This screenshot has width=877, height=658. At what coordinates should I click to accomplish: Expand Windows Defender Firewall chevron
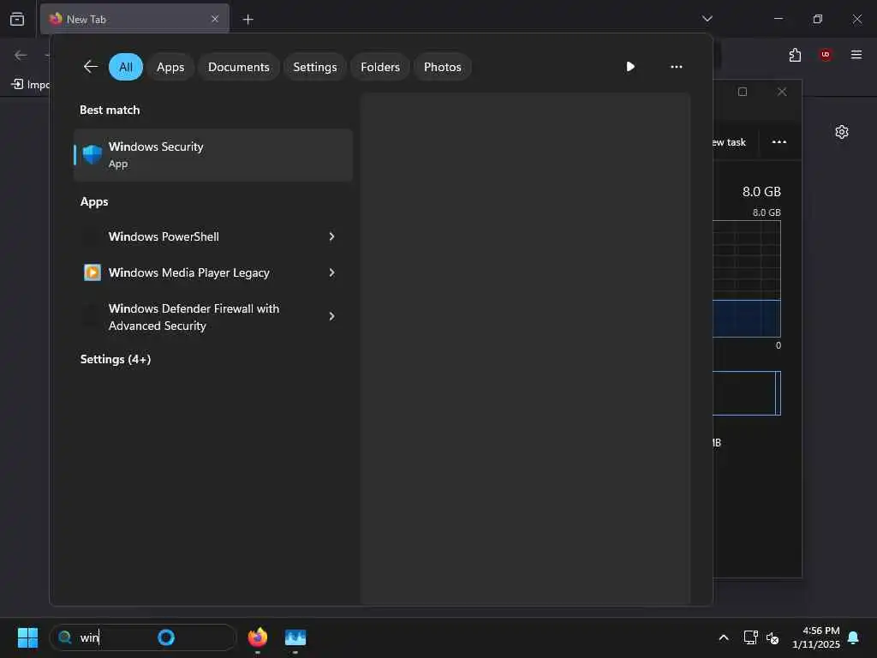[331, 316]
